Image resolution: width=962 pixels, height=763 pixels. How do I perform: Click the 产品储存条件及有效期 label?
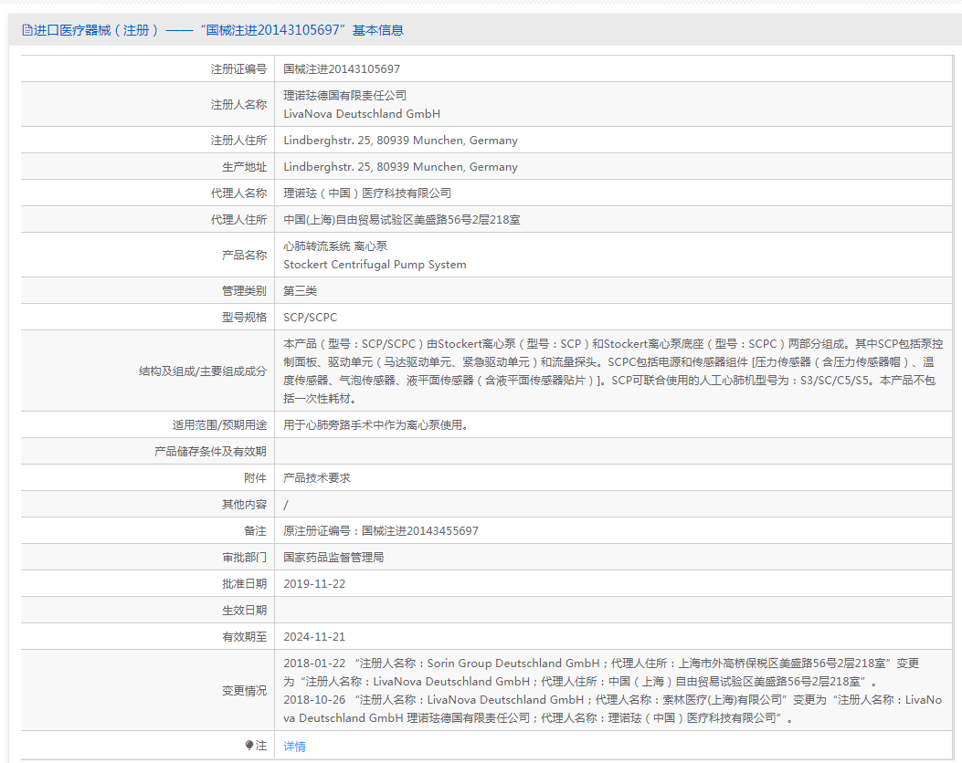[x=210, y=451]
